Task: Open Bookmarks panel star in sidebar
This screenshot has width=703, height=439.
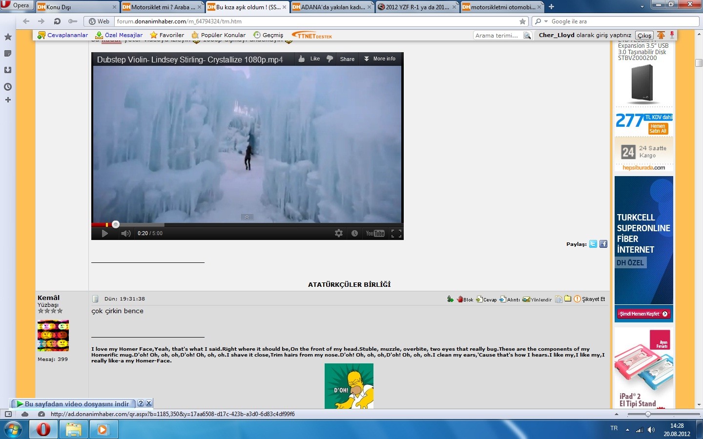Action: [x=8, y=37]
